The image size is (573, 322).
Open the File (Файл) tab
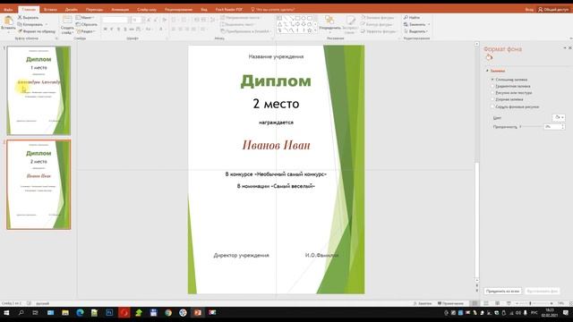pyautogui.click(x=8, y=10)
